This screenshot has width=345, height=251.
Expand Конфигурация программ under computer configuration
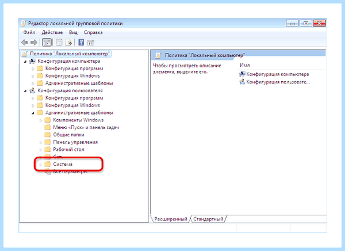click(x=33, y=69)
